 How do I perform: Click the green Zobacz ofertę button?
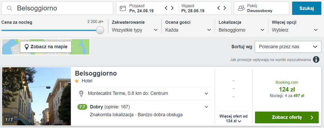[x=287, y=117]
